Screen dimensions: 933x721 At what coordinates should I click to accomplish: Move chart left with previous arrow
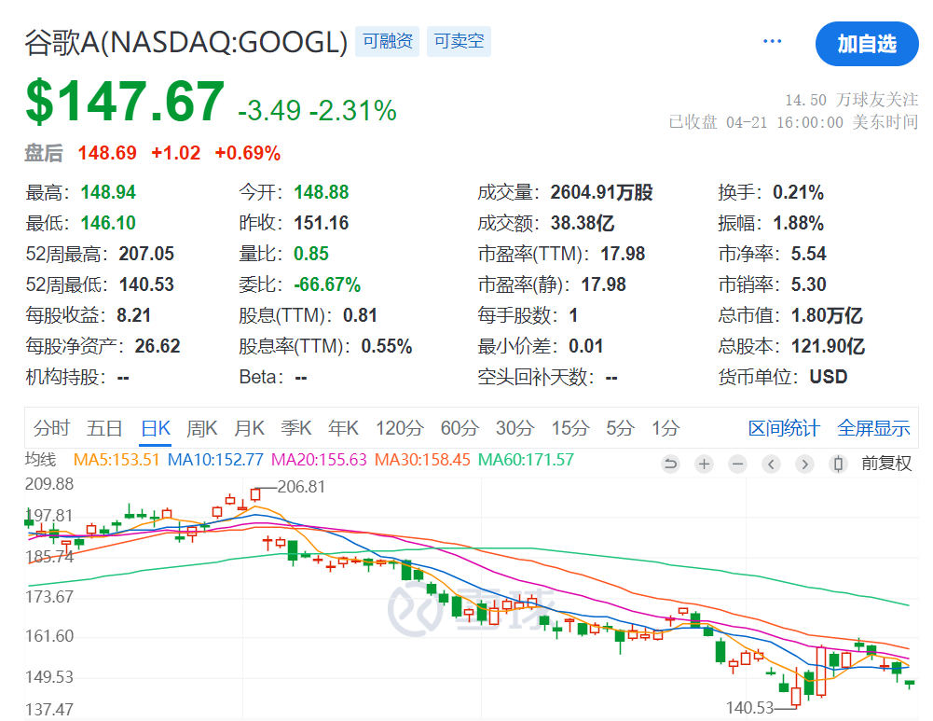pos(771,464)
